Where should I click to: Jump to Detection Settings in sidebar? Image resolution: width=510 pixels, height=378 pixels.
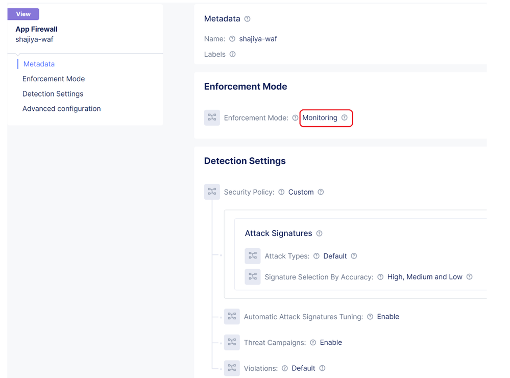[53, 94]
